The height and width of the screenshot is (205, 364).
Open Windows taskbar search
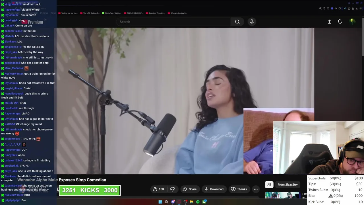pos(166,202)
